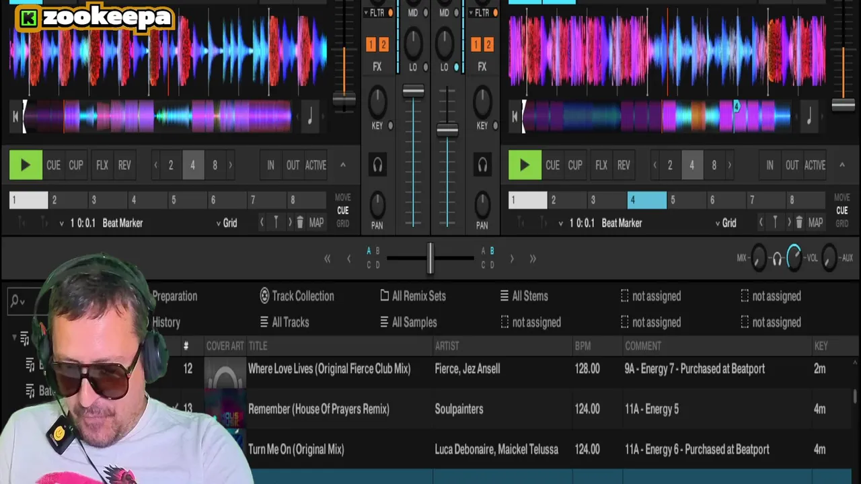Image resolution: width=861 pixels, height=484 pixels.
Task: Open Track Collection favorite
Action: 297,296
